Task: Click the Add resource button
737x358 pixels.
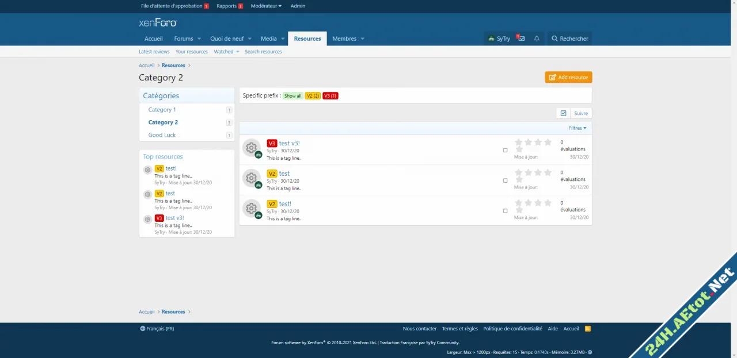Action: point(568,77)
